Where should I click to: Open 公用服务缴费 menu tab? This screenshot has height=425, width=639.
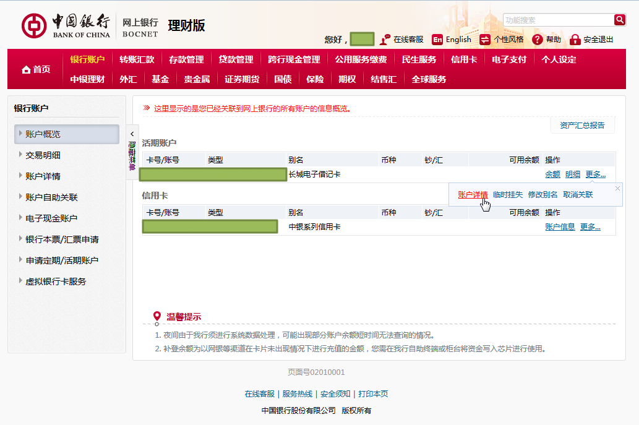click(x=361, y=59)
